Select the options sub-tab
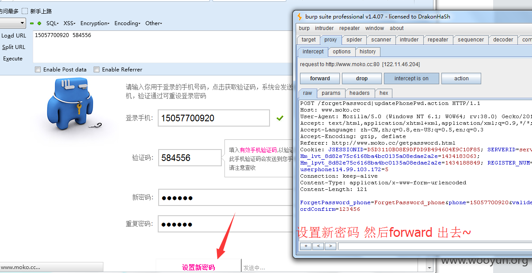532x273 pixels. [x=342, y=52]
